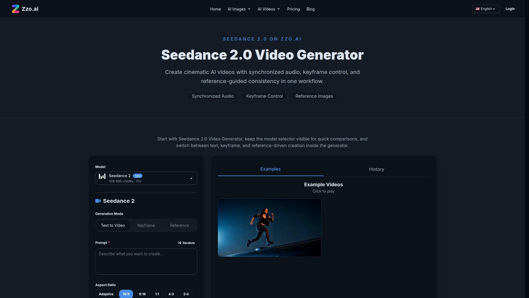Select Keyframe generation mode
Image resolution: width=529 pixels, height=298 pixels.
click(x=146, y=225)
